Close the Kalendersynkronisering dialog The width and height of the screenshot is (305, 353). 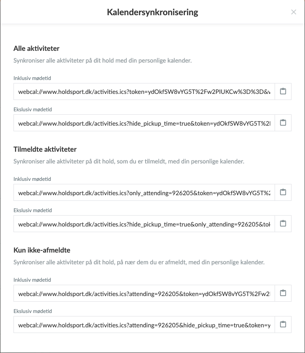coord(294,12)
